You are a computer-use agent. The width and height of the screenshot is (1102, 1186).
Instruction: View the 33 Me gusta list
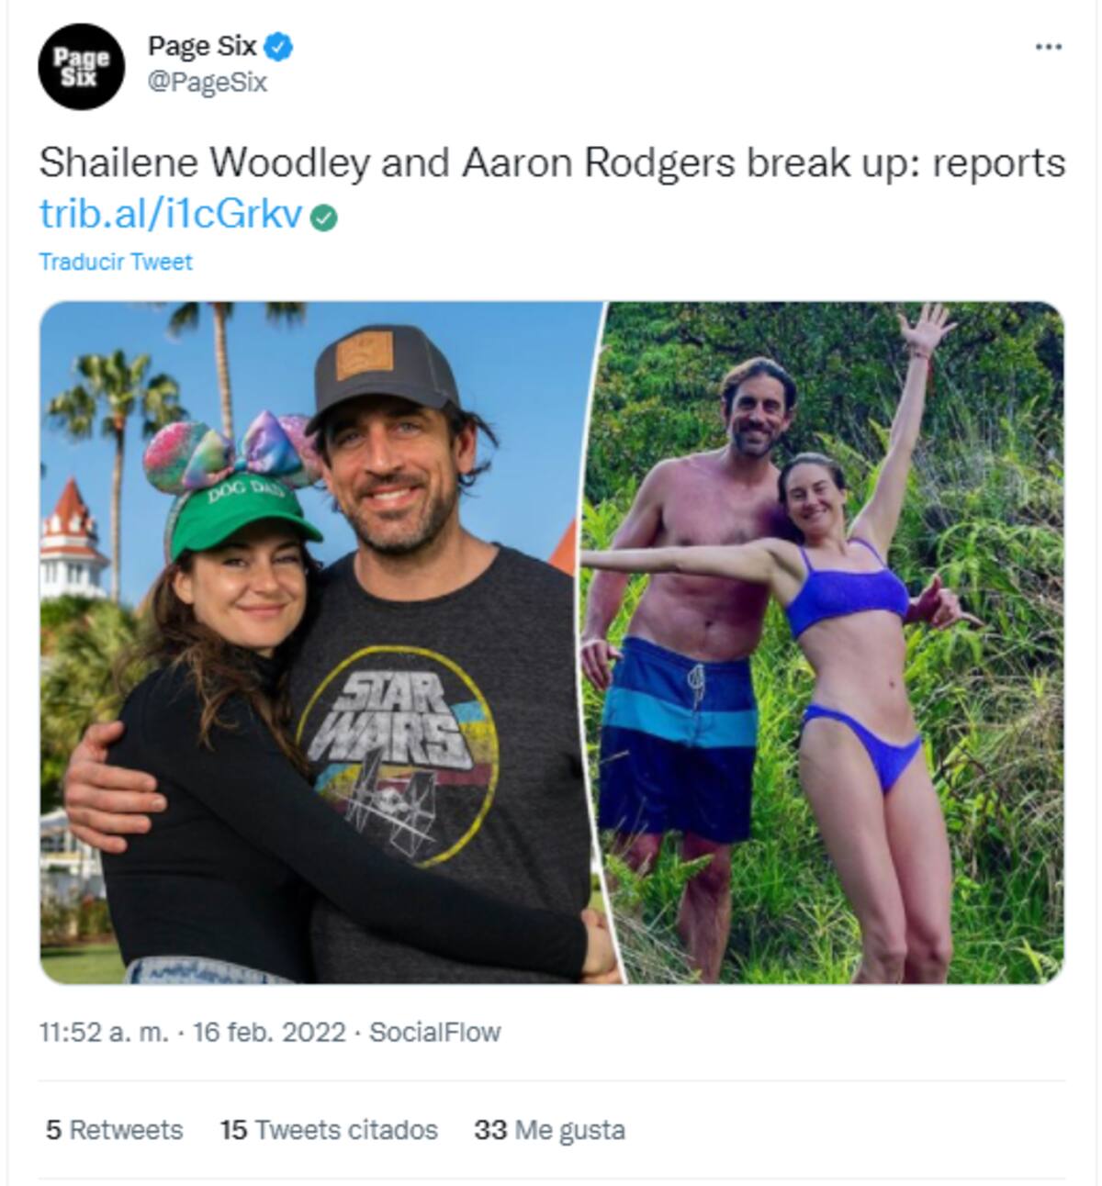549,1130
